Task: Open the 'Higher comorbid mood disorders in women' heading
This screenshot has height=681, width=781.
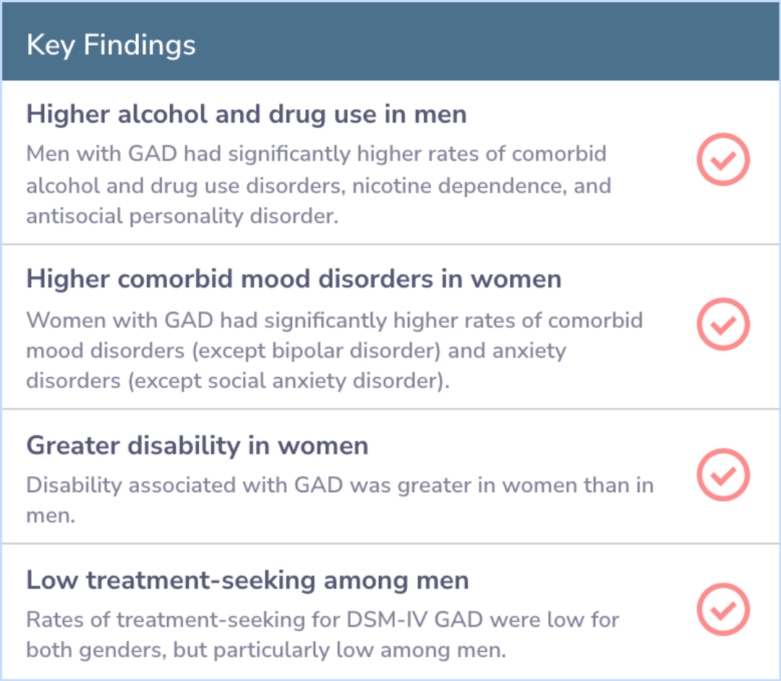Action: tap(294, 279)
